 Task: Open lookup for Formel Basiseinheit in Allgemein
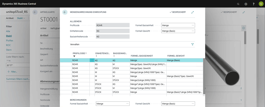(193, 25)
